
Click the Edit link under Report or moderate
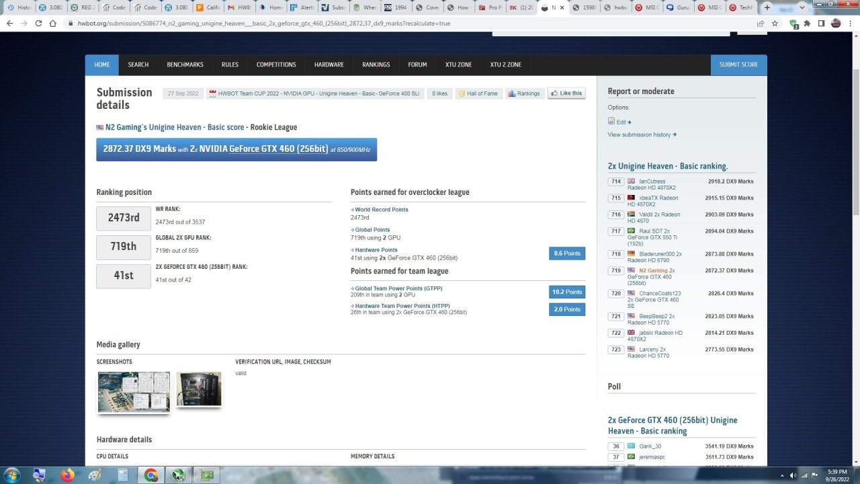click(x=620, y=122)
